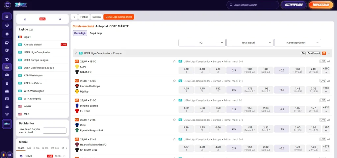
Task: Go back using the left arrow button
Action: coord(74,17)
